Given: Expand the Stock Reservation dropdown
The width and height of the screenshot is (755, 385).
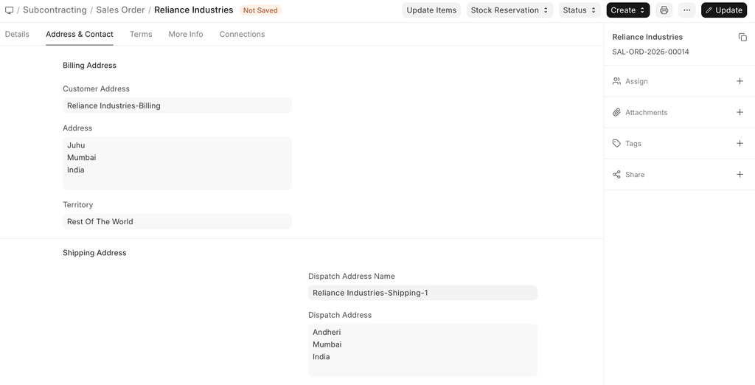Looking at the screenshot, I should click(x=509, y=10).
